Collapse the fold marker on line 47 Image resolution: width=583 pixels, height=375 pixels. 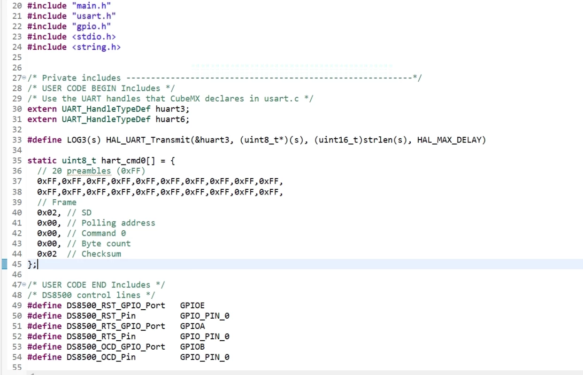pos(24,285)
